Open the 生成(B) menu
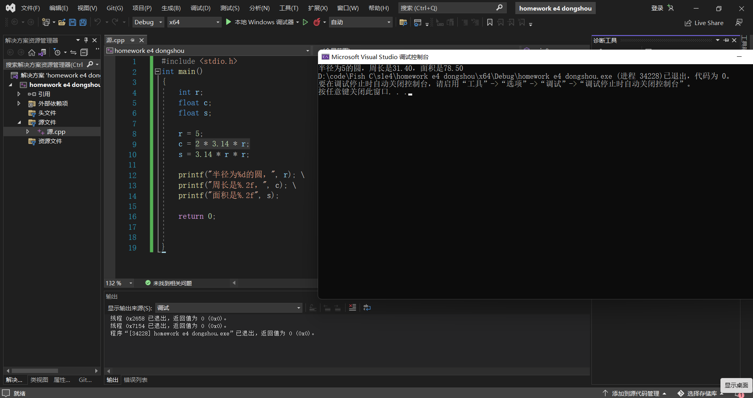Viewport: 753px width, 398px height. tap(171, 8)
